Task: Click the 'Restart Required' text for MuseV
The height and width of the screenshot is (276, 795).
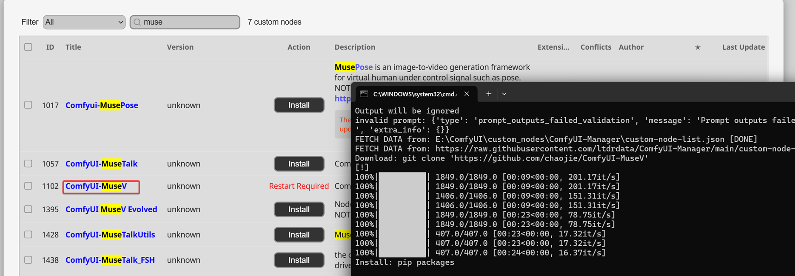Action: [x=299, y=186]
